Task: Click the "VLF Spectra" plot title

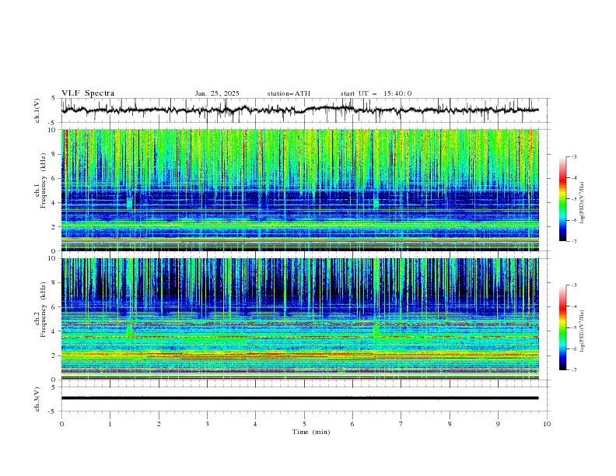Action: [88, 93]
